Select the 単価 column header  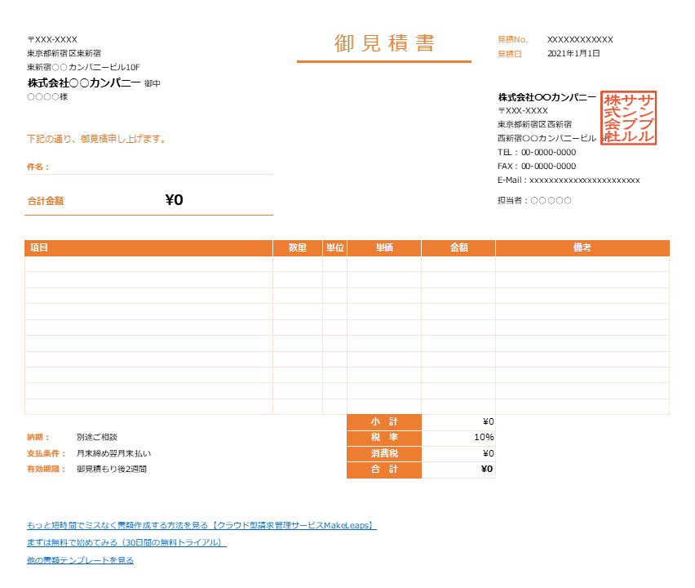coord(385,247)
